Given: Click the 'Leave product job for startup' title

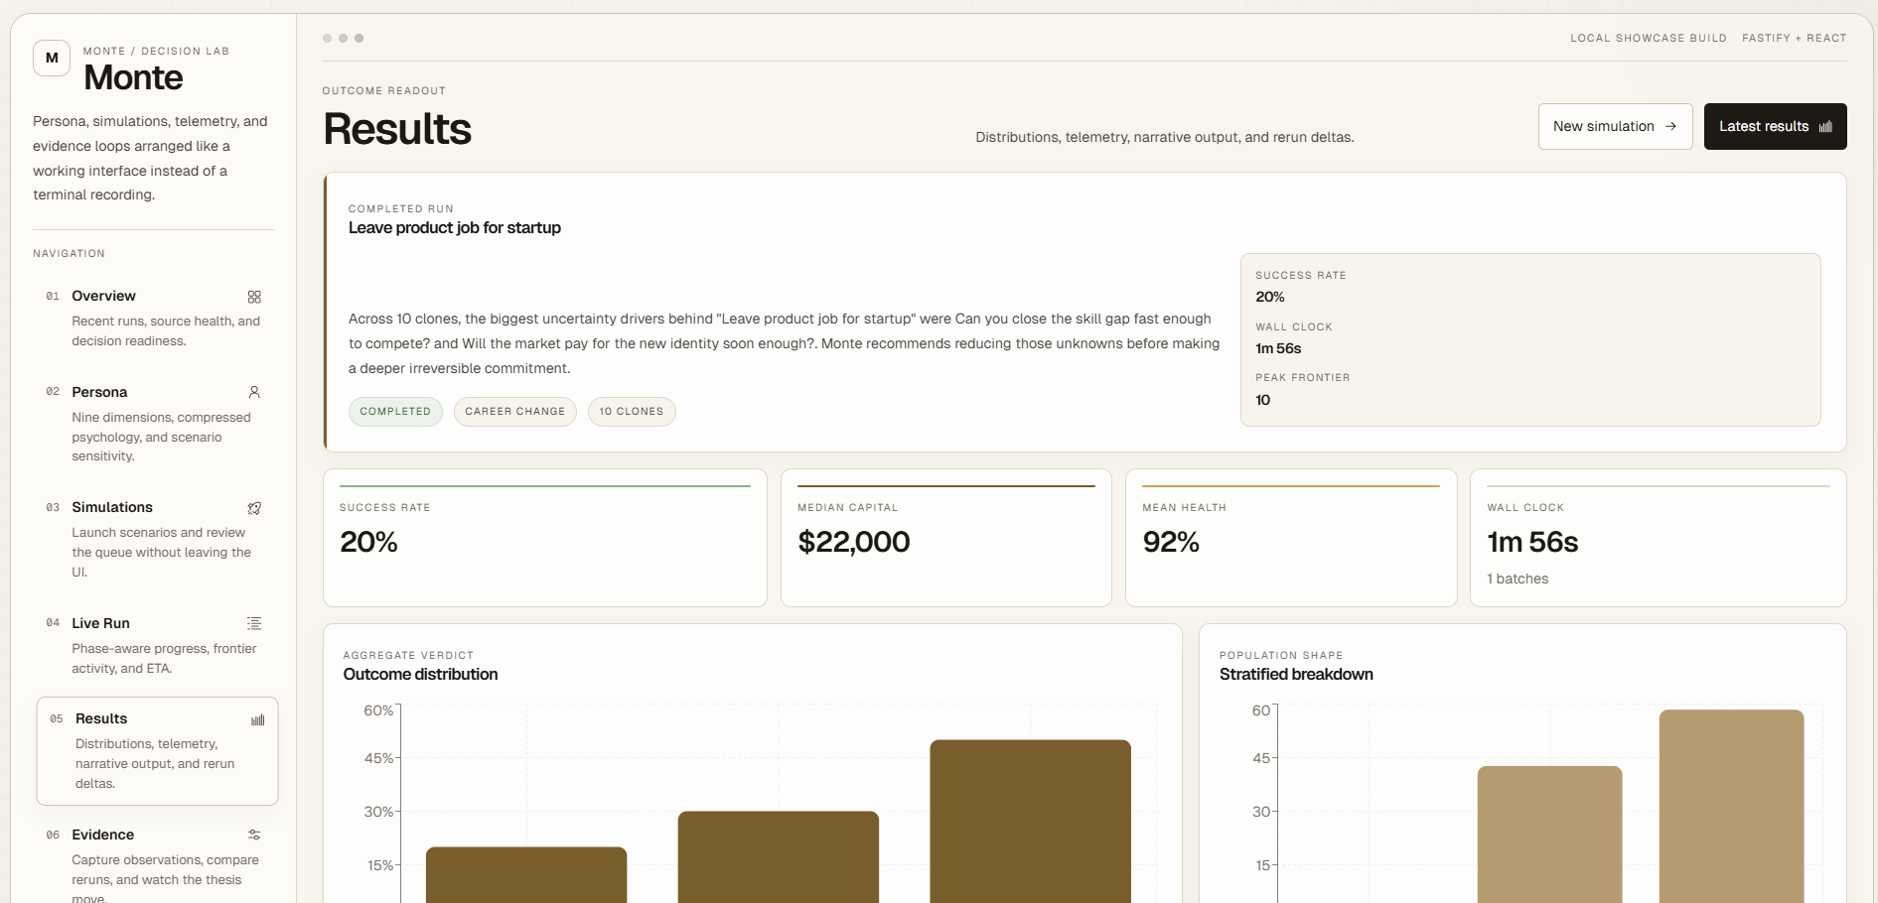Looking at the screenshot, I should click(x=455, y=228).
